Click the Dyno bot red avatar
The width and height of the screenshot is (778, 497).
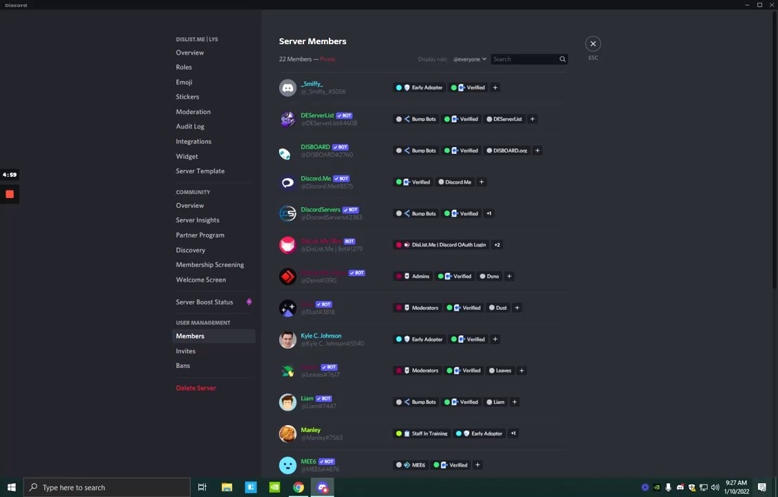(x=288, y=277)
